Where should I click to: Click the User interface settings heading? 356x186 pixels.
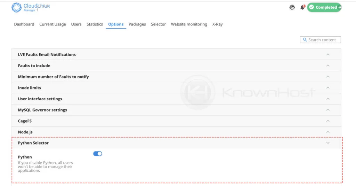[40, 99]
